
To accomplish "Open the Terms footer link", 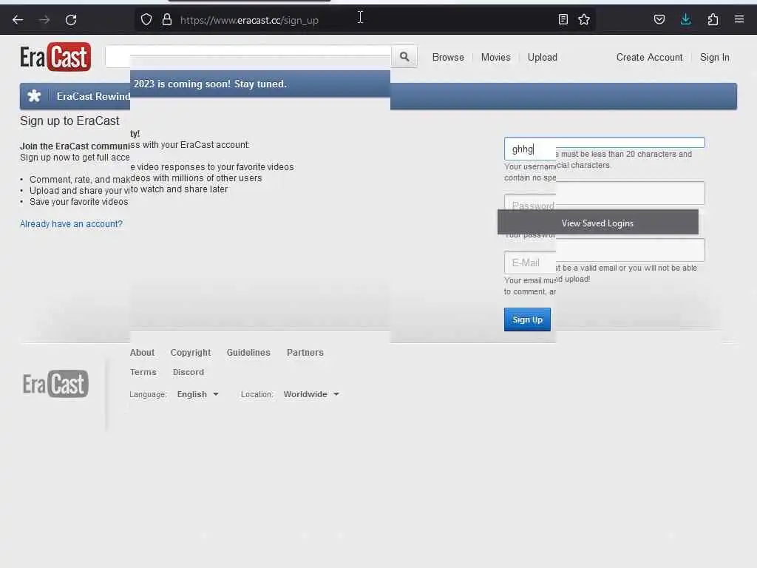I will point(143,372).
